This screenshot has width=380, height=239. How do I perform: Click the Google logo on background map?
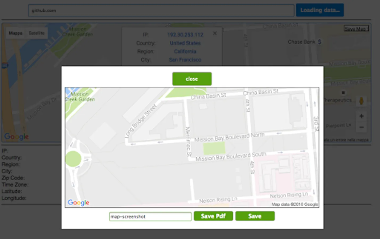point(17,136)
